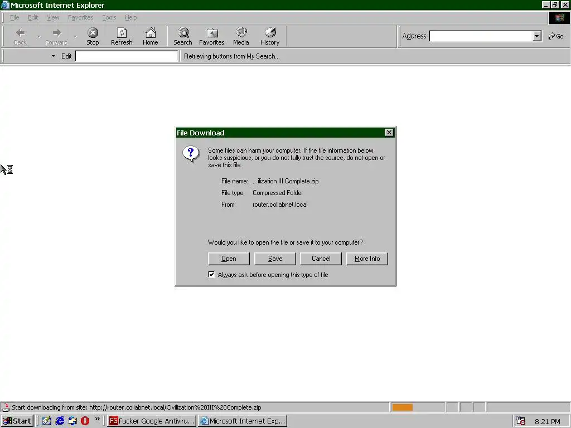The height and width of the screenshot is (428, 571).
Task: Click Open in the File Download dialog
Action: 229,259
